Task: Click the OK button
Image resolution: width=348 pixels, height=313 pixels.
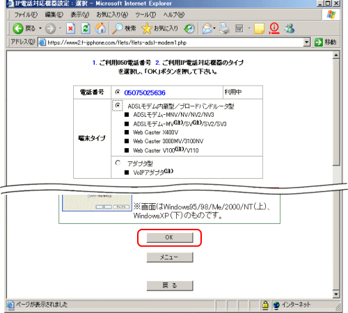Action: click(x=170, y=238)
